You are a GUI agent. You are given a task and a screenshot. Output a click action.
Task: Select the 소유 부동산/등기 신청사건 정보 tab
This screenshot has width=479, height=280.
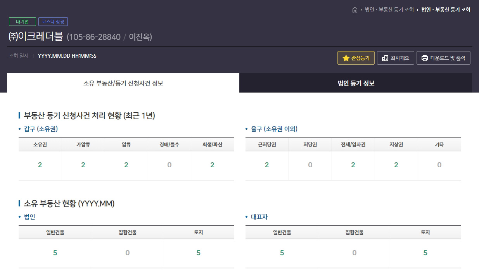[123, 83]
